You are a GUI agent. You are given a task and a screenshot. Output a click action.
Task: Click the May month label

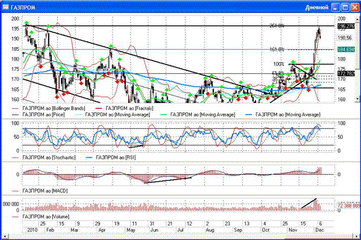click(x=131, y=230)
